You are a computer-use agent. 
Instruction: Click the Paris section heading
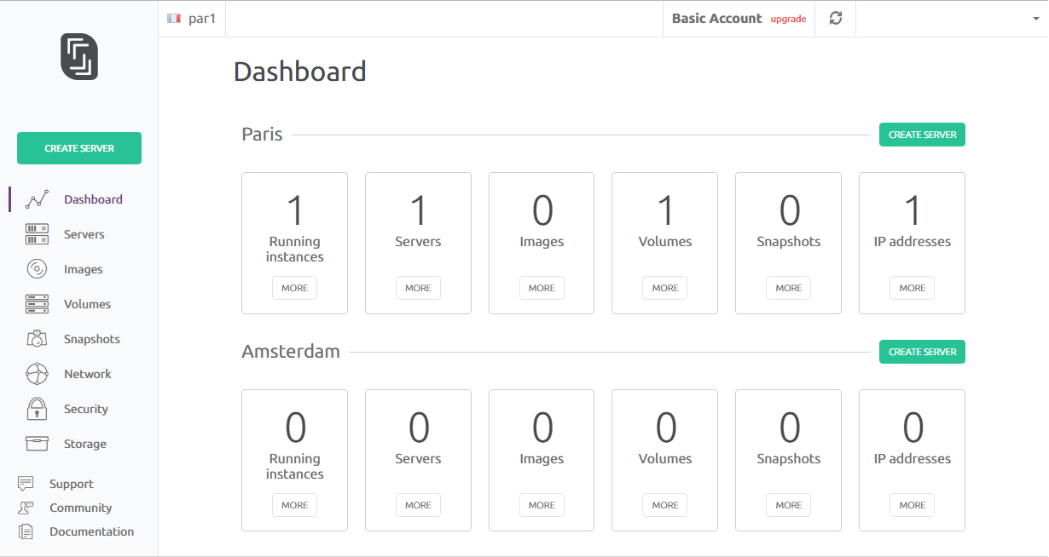262,135
